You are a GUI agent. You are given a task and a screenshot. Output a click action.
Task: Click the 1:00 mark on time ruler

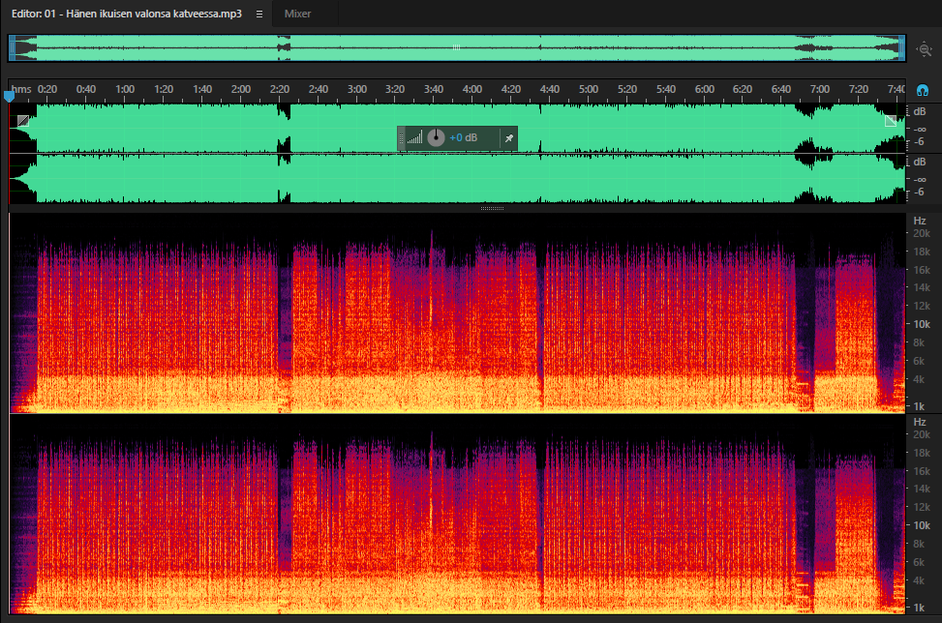[125, 89]
